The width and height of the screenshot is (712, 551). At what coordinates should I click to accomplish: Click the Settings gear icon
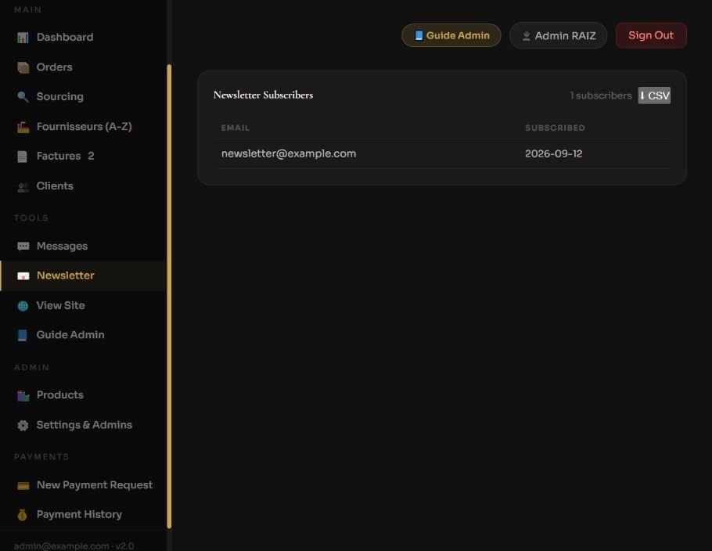tap(23, 425)
